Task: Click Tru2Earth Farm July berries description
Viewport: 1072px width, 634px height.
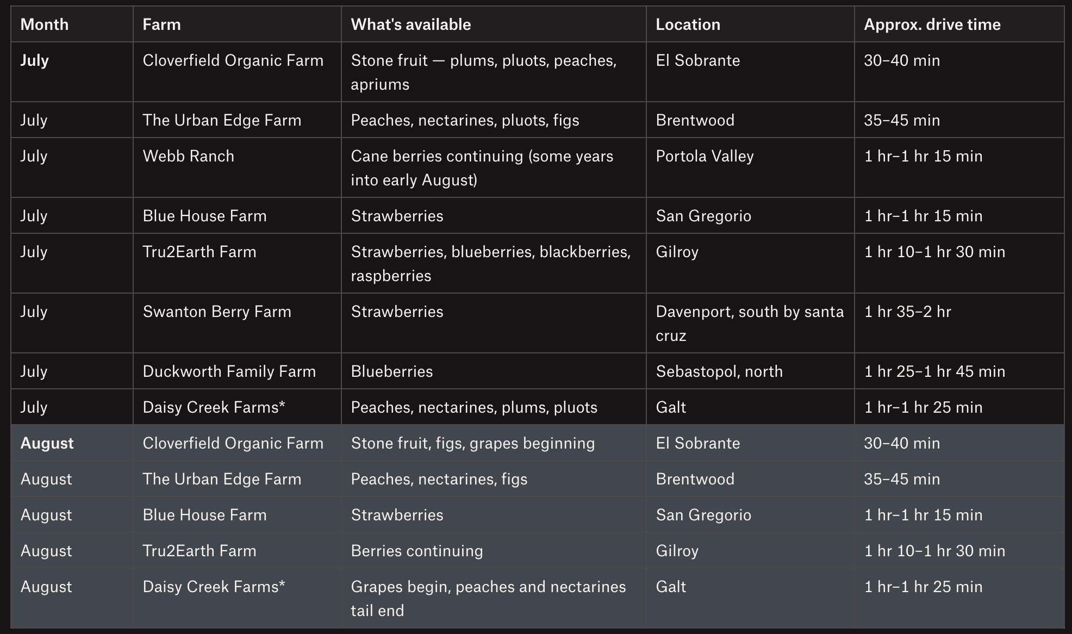Action: [491, 264]
